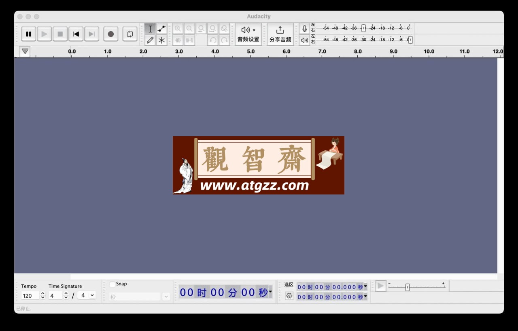Viewport: 518px width, 331px height.
Task: Click Trim audio outside selection icon
Action: (x=178, y=40)
